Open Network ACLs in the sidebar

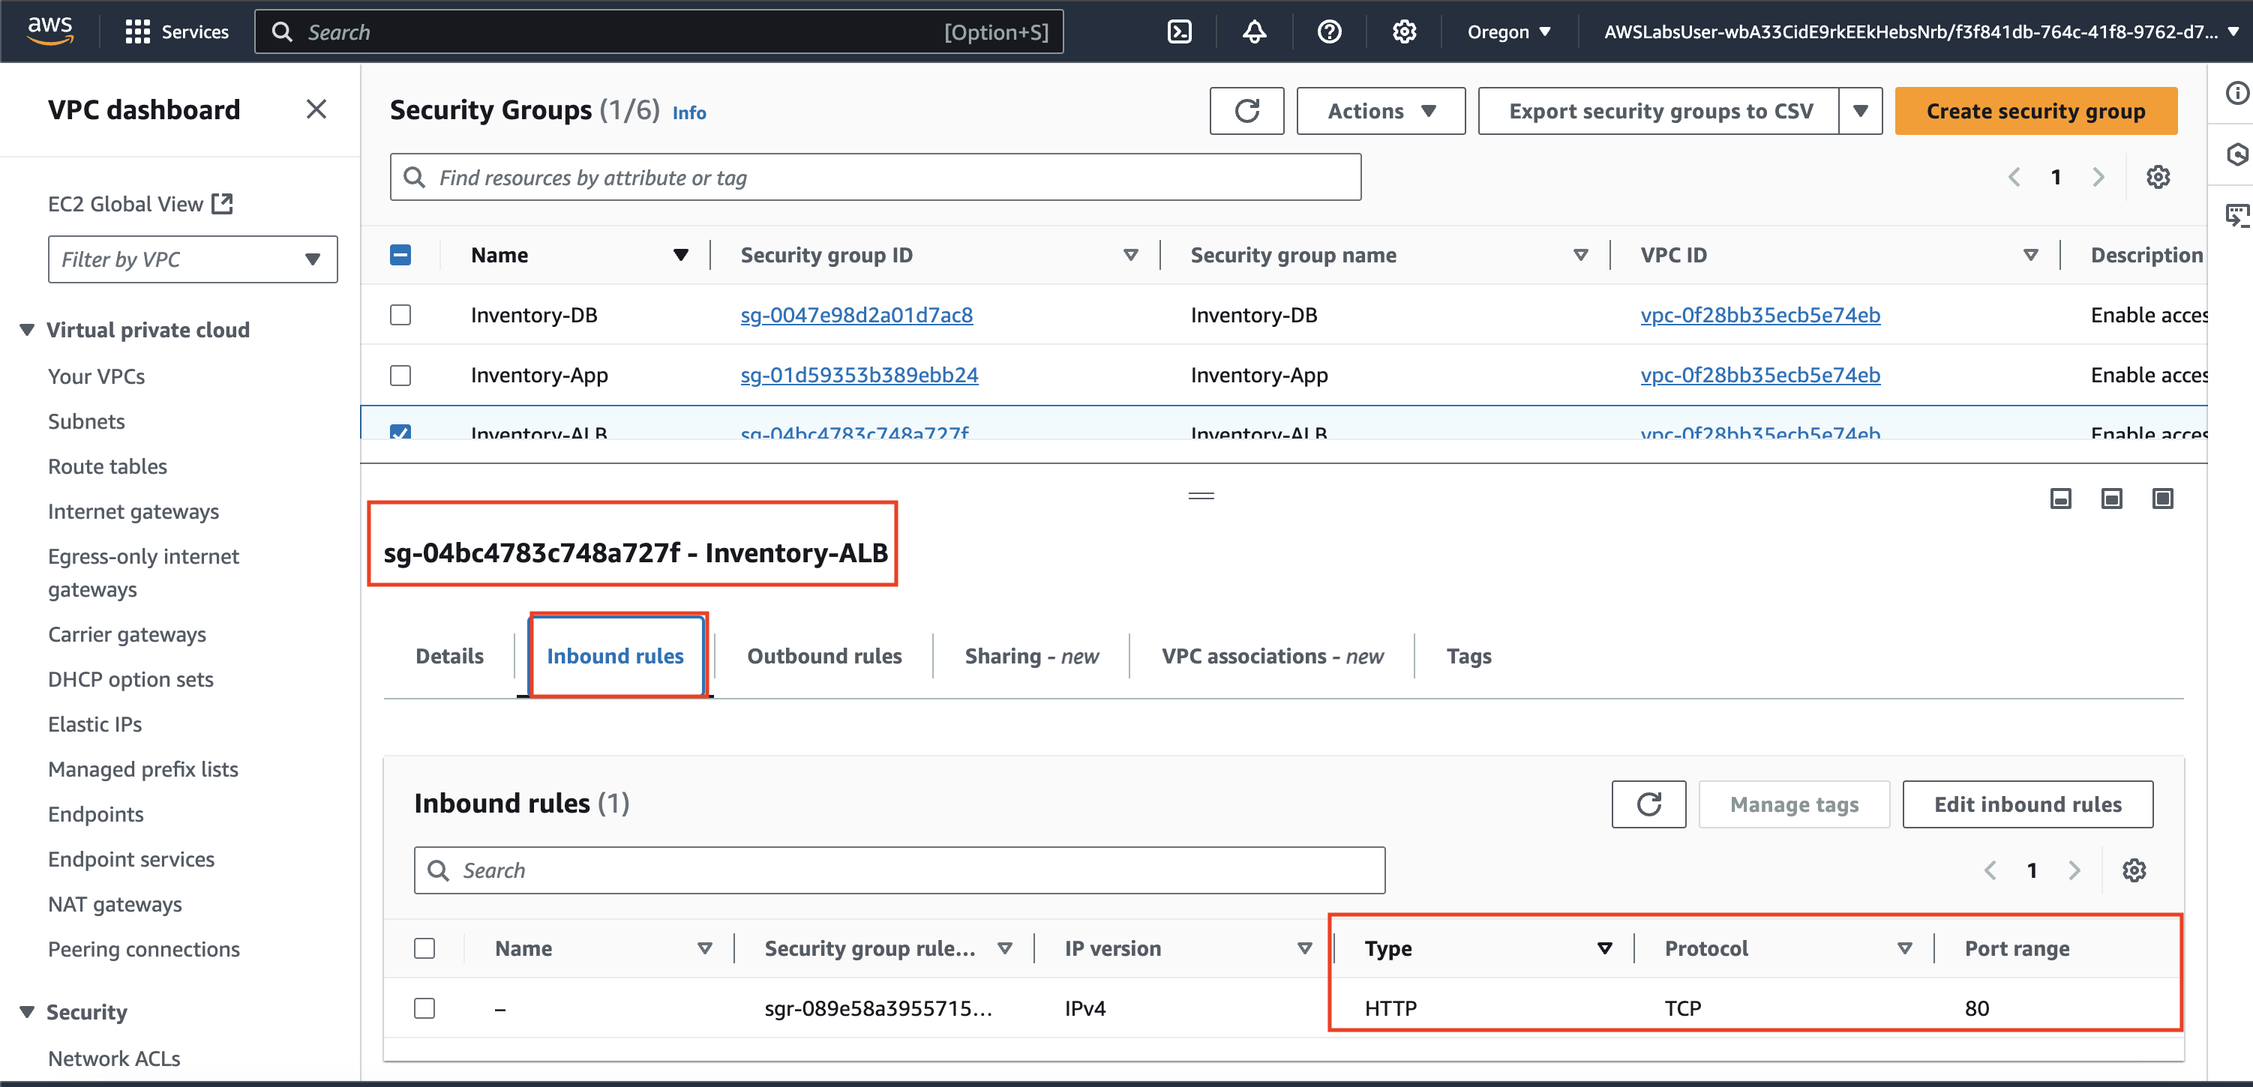point(114,1059)
